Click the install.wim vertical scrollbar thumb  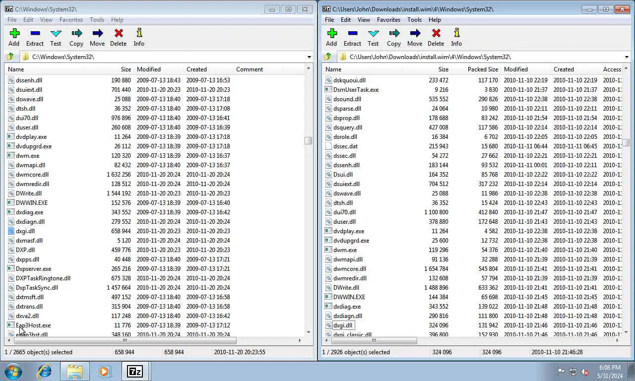(x=626, y=143)
